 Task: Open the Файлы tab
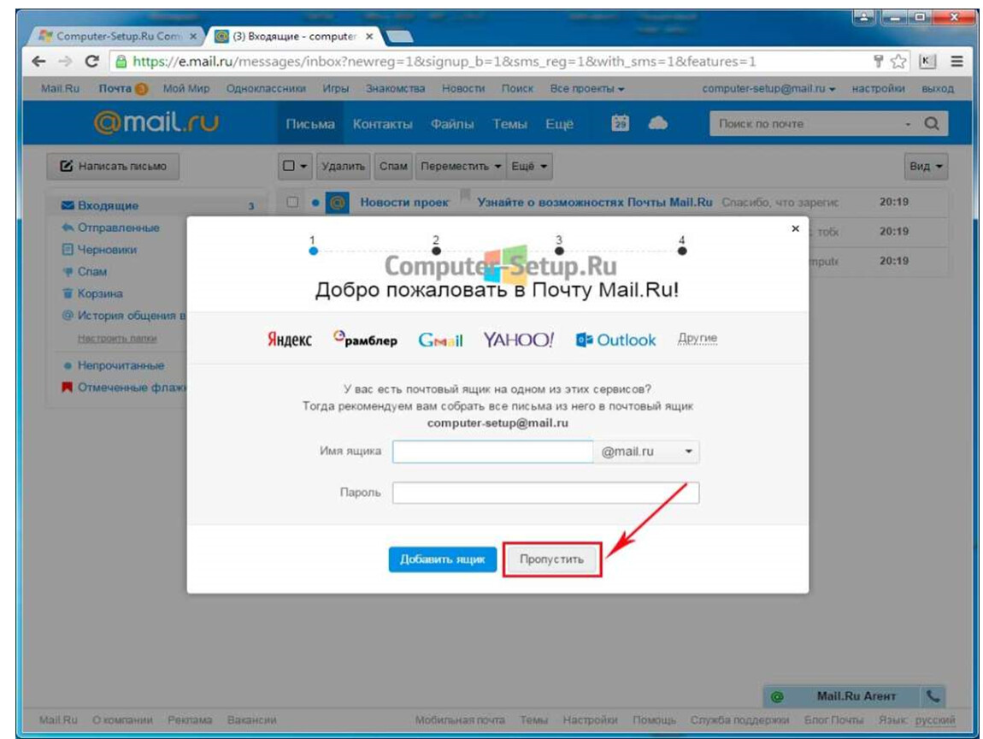coord(452,123)
